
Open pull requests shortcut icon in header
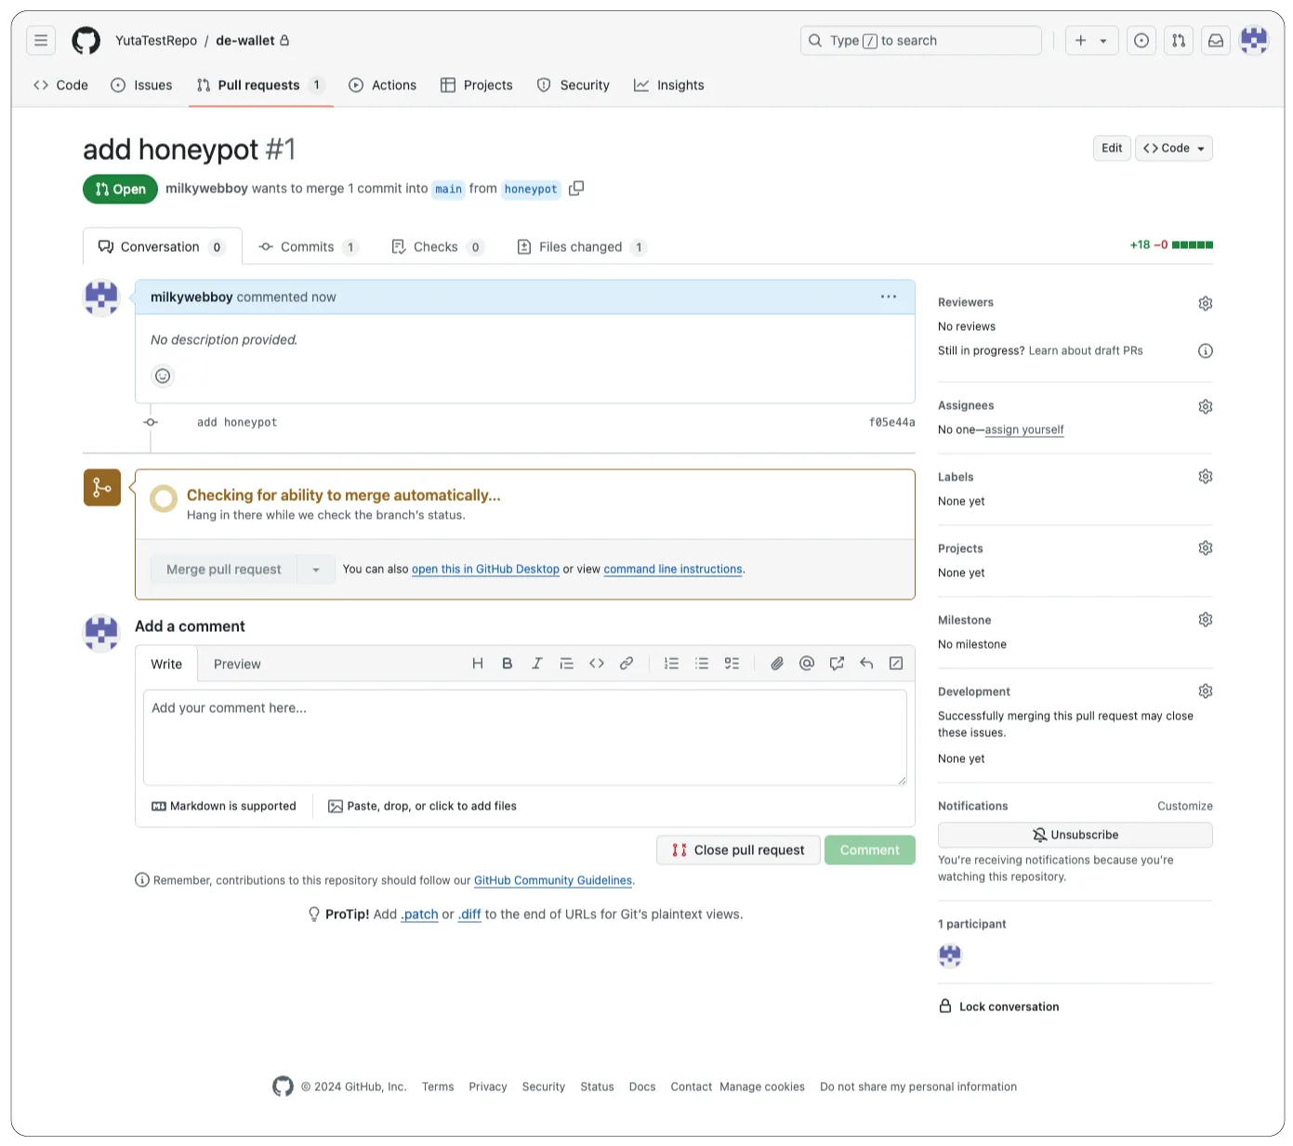[x=1179, y=41]
